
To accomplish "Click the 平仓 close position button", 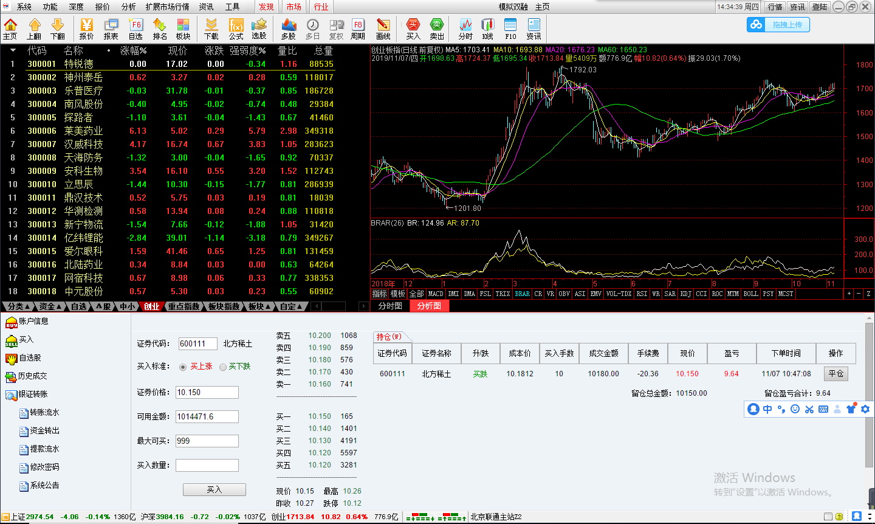I will point(836,374).
